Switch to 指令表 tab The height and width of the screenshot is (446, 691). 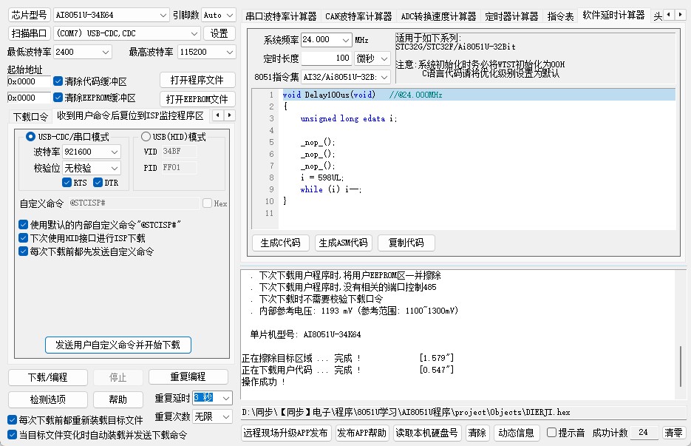560,16
